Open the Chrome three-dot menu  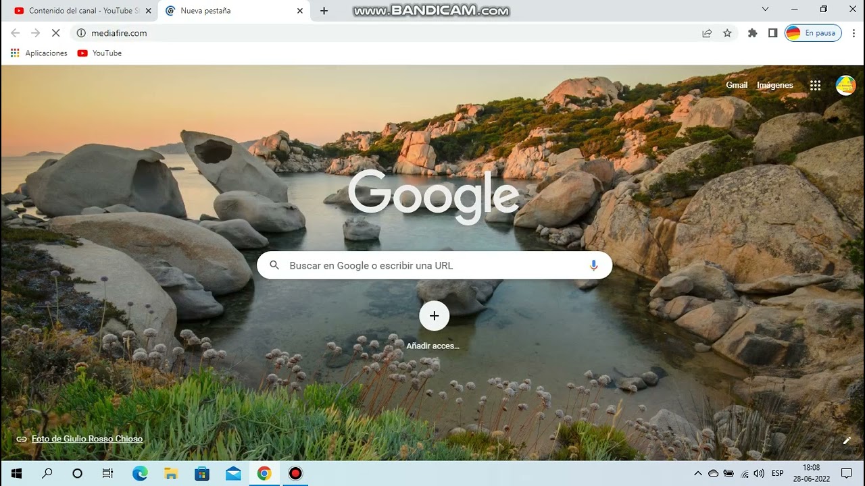coord(854,33)
